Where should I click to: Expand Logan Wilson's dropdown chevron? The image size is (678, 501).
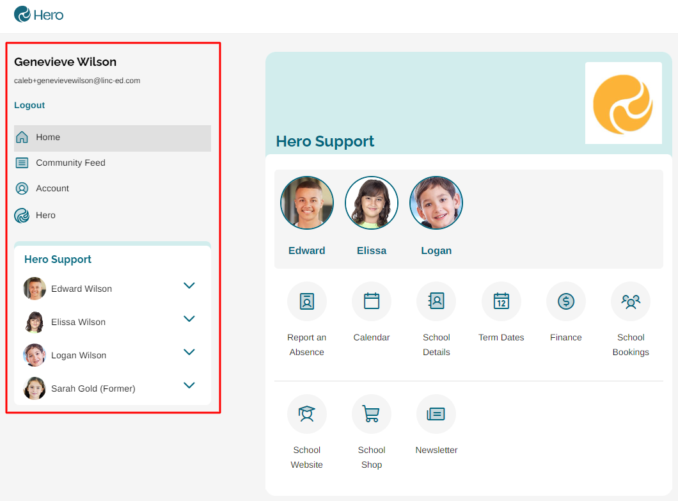coord(189,353)
